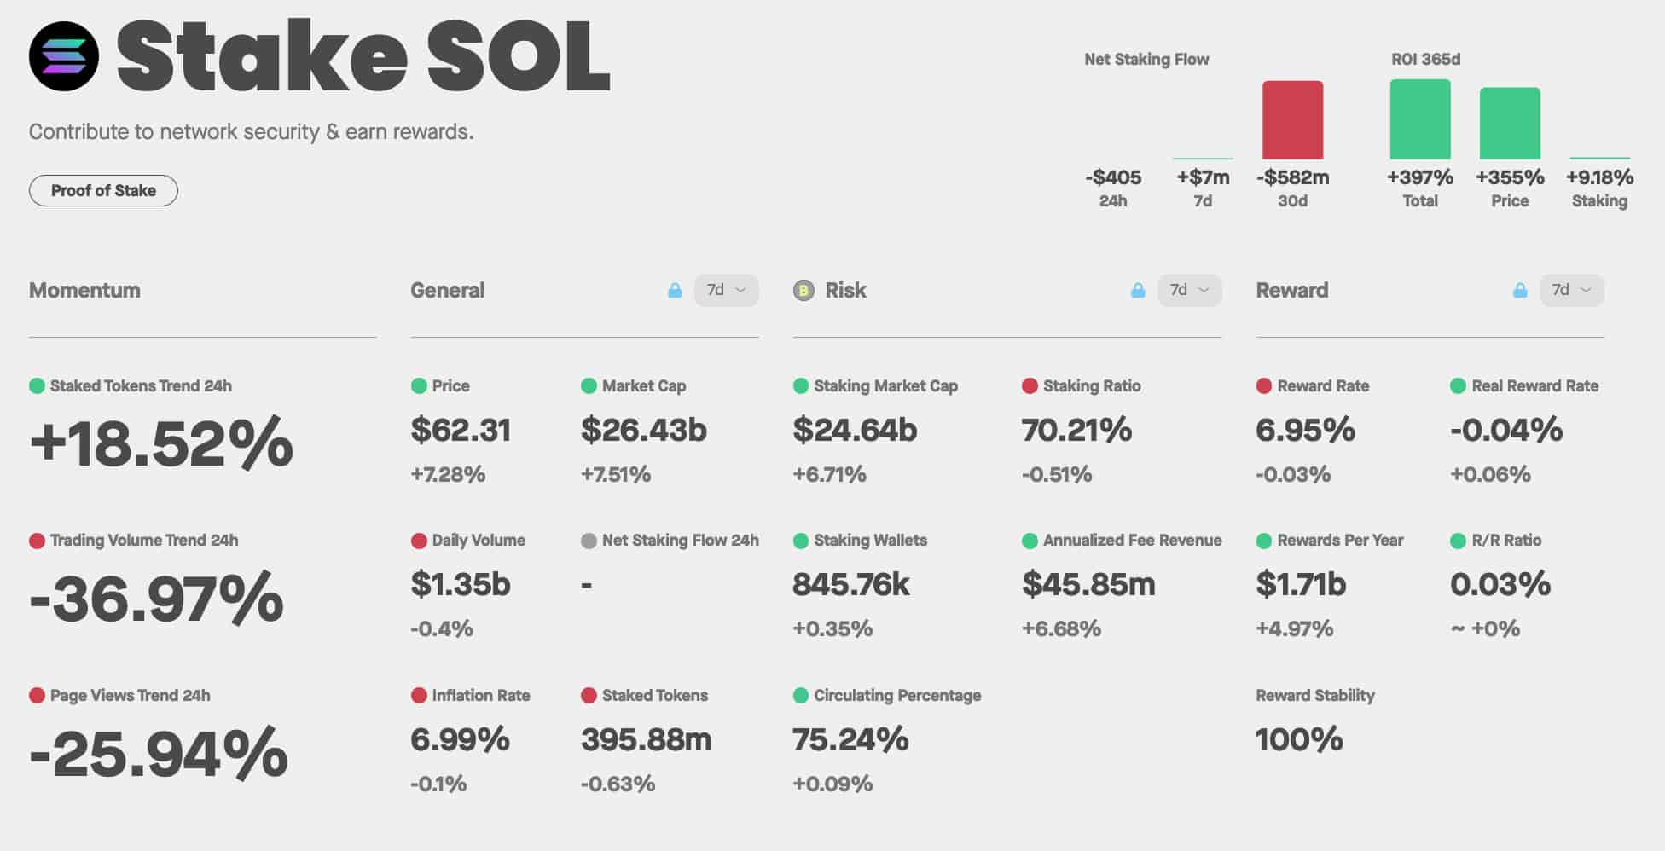This screenshot has height=851, width=1665.
Task: Select the Momentum section header
Action: click(x=84, y=290)
